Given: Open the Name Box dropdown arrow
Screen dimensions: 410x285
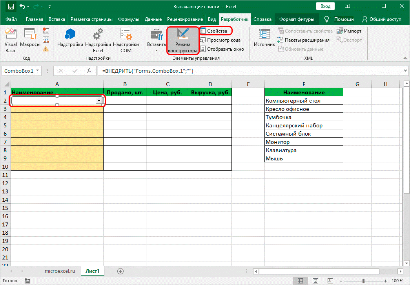Looking at the screenshot, I should (38, 71).
